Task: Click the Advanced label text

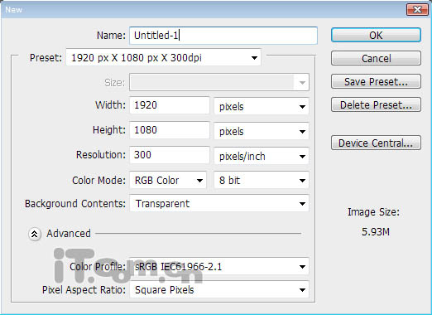Action: coord(69,234)
